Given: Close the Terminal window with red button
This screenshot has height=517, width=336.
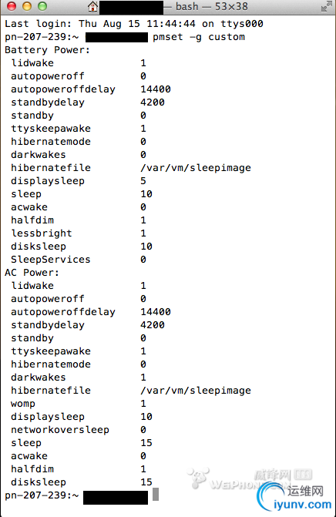Looking at the screenshot, I should [12, 6].
